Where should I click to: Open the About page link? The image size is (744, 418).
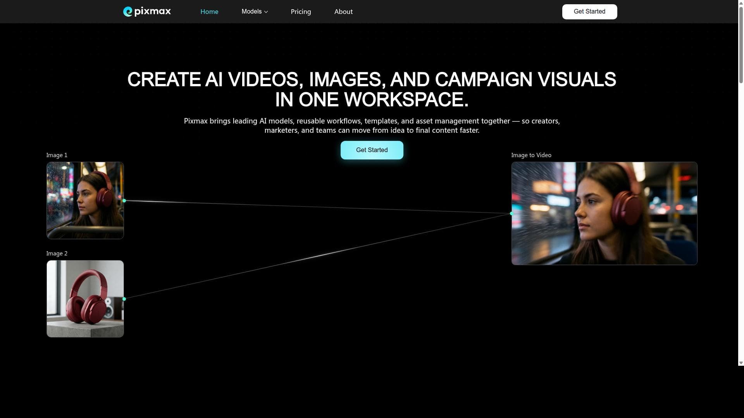(343, 12)
